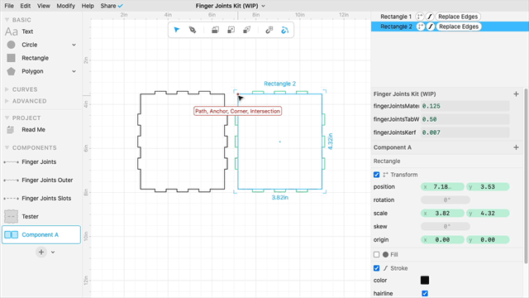
Task: Click the middle boolean shape tool icon
Action: point(231,30)
